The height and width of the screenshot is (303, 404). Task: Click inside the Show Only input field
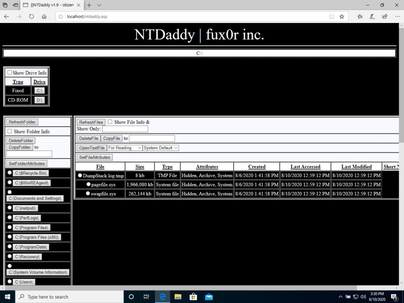tap(126, 128)
